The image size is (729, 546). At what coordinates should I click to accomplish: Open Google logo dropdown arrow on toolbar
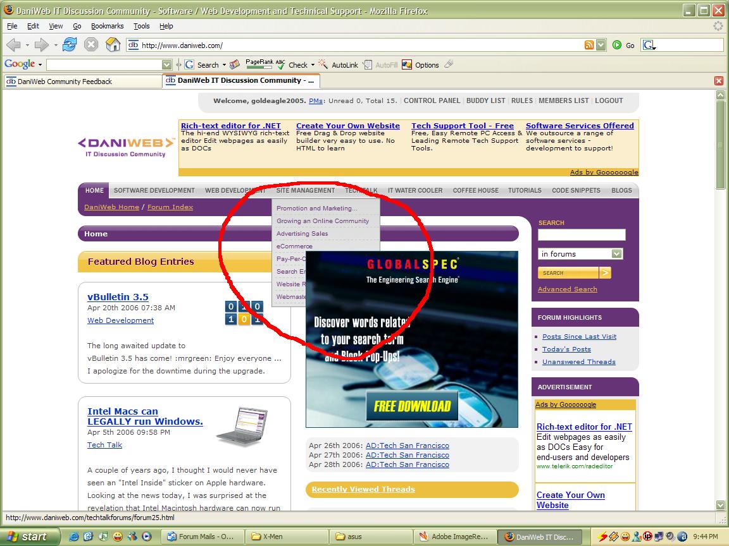tap(40, 64)
